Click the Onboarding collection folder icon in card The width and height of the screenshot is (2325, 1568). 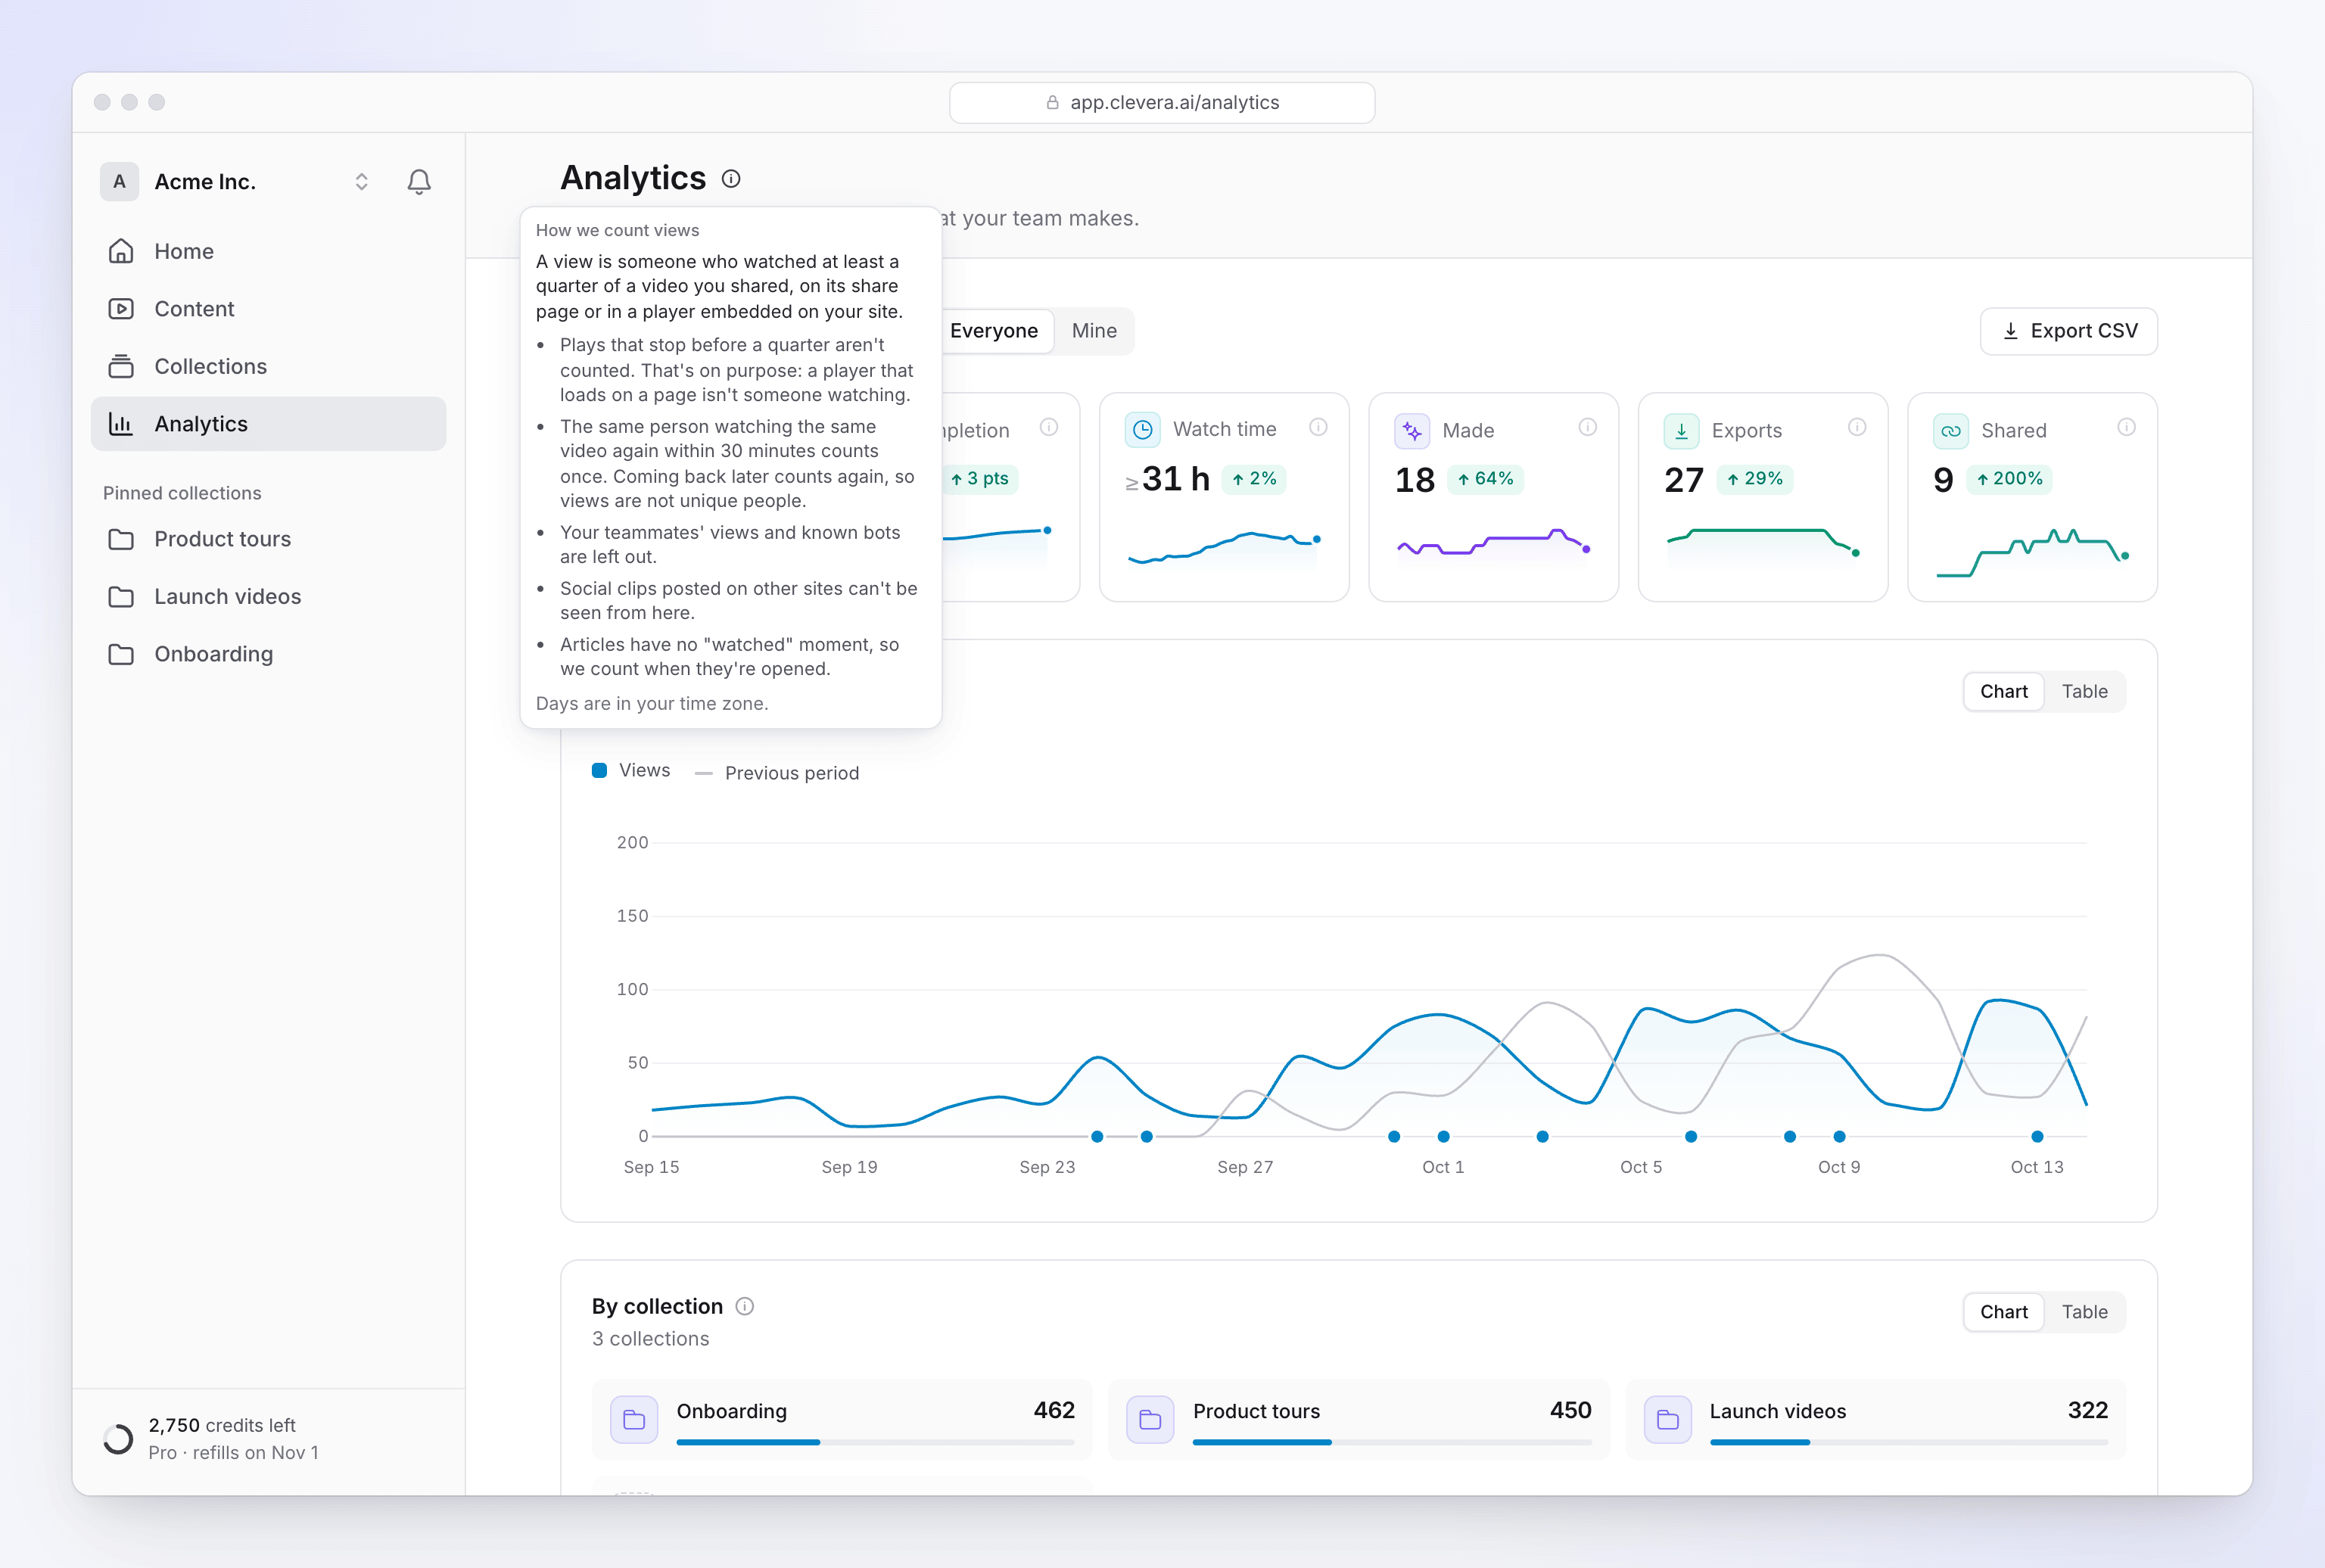(x=634, y=1419)
